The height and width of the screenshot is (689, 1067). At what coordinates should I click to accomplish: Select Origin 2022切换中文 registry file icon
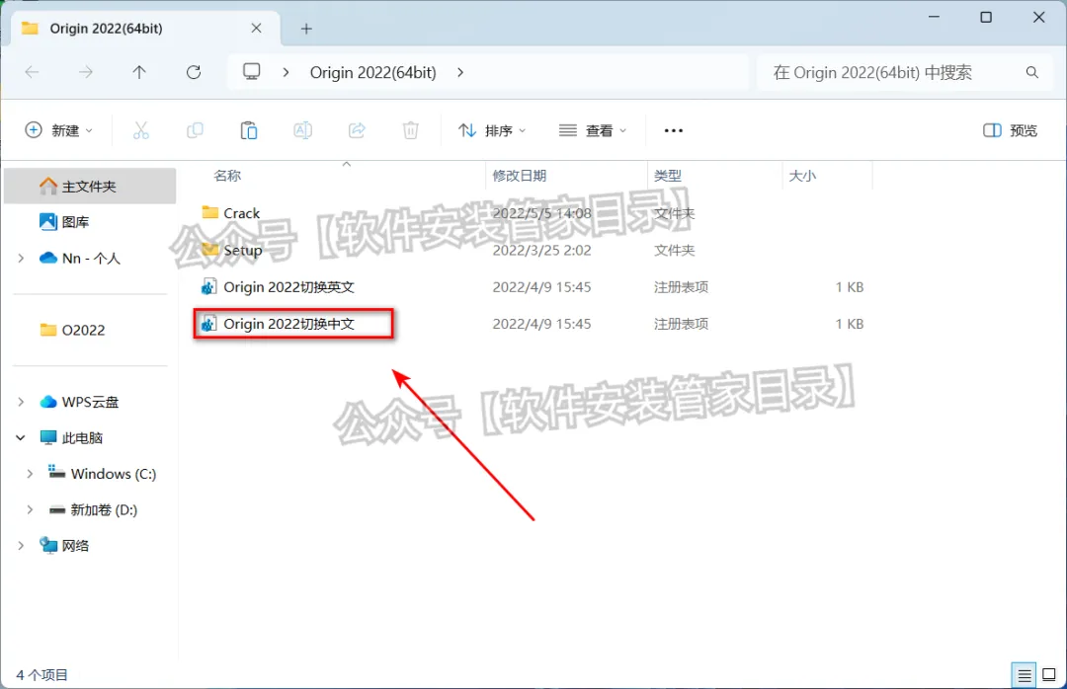208,324
